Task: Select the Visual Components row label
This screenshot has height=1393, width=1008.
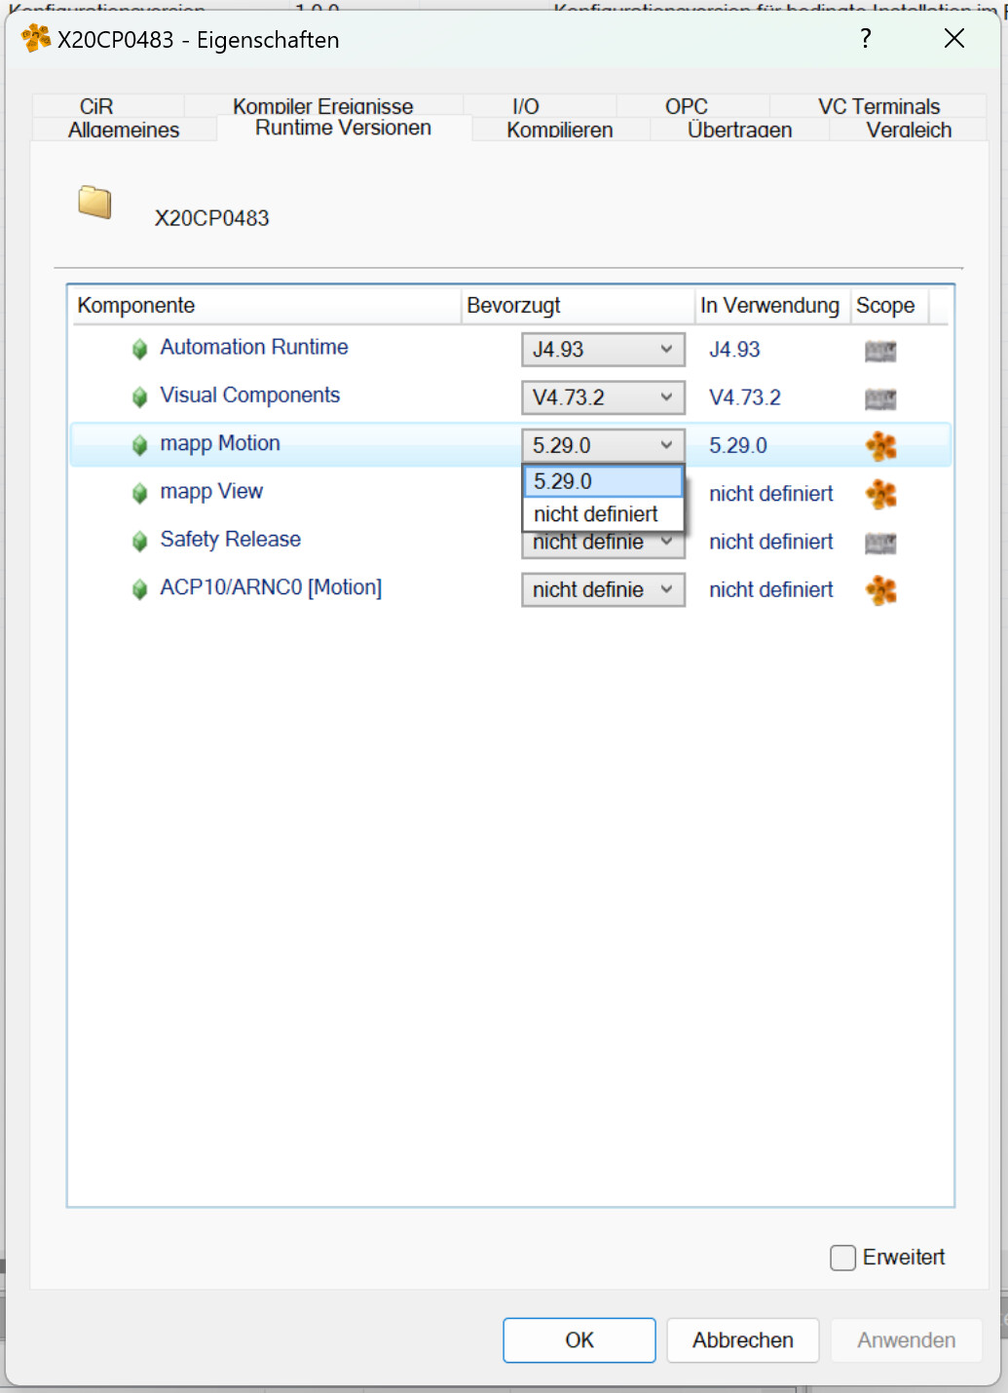Action: [x=250, y=395]
